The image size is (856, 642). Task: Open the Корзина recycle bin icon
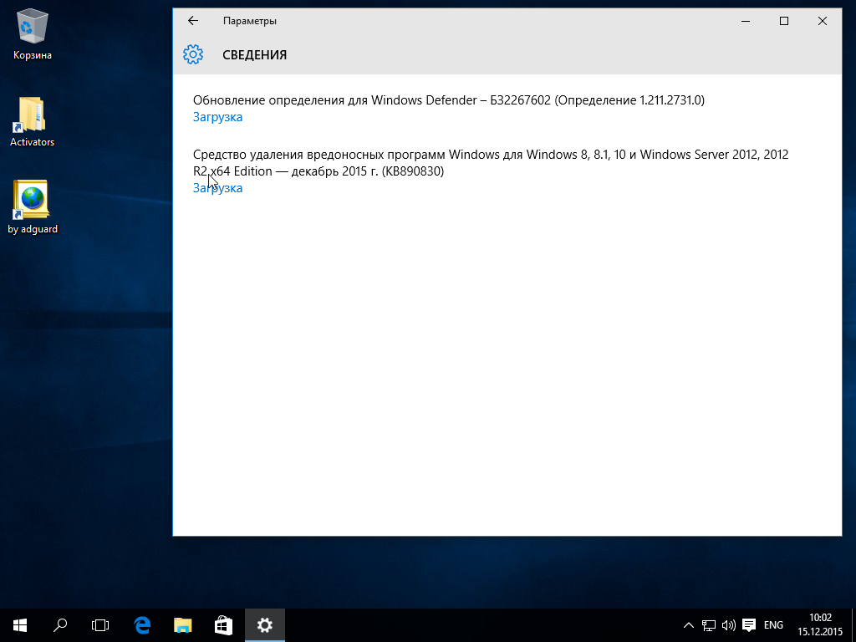(33, 33)
